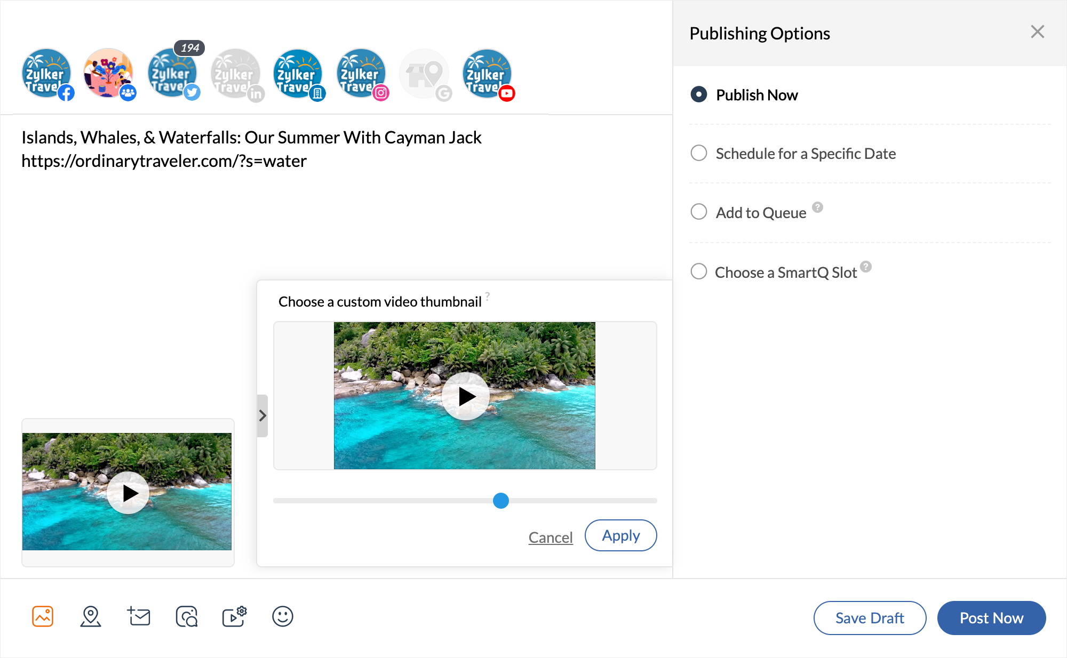Screen dimensions: 1067x658
Task: Play the custom thumbnail preview video
Action: 466,396
